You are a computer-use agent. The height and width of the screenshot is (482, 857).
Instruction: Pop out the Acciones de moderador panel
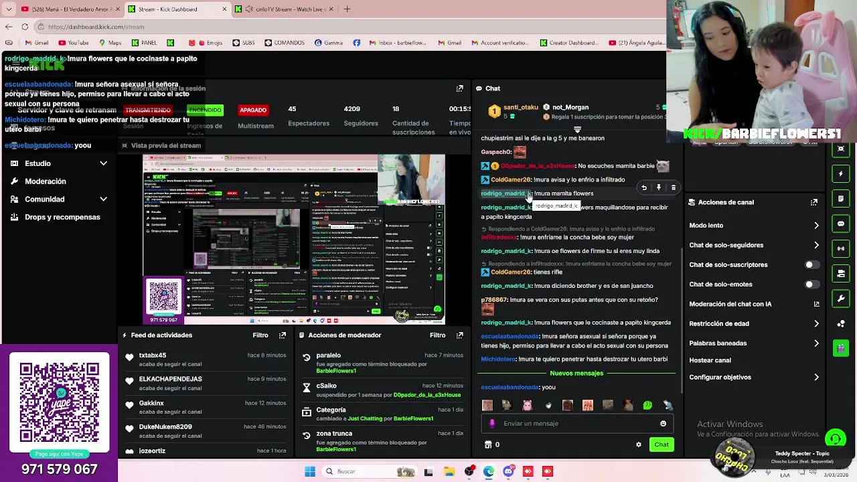(459, 335)
